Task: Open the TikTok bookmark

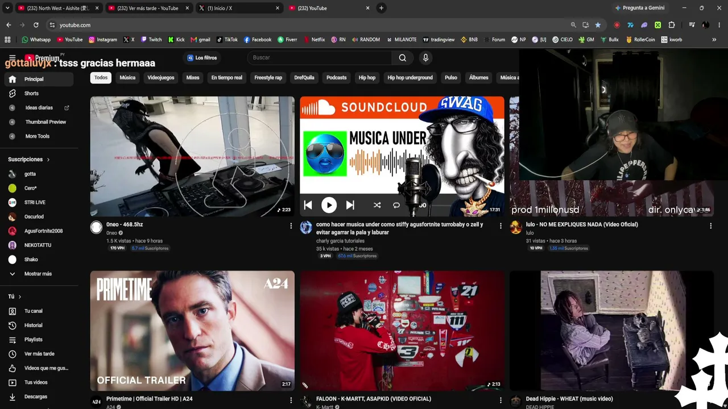Action: [x=227, y=40]
